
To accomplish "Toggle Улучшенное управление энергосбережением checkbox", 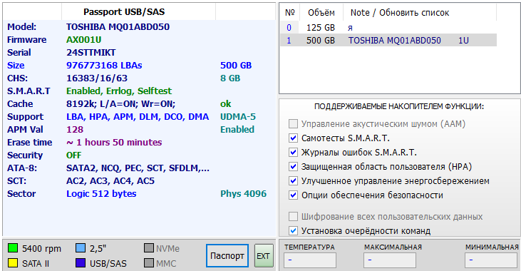I will point(293,181).
